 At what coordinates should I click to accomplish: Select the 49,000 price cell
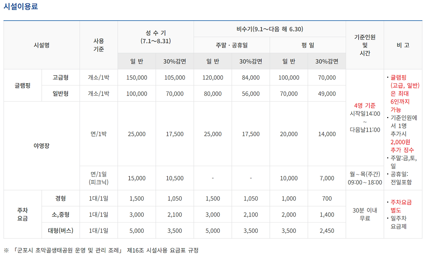(x=327, y=94)
